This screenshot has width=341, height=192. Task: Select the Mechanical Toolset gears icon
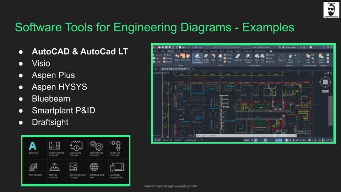[x=97, y=146]
